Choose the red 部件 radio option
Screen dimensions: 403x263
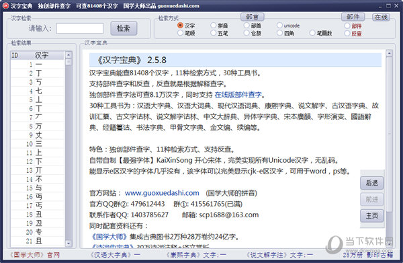coord(347,26)
